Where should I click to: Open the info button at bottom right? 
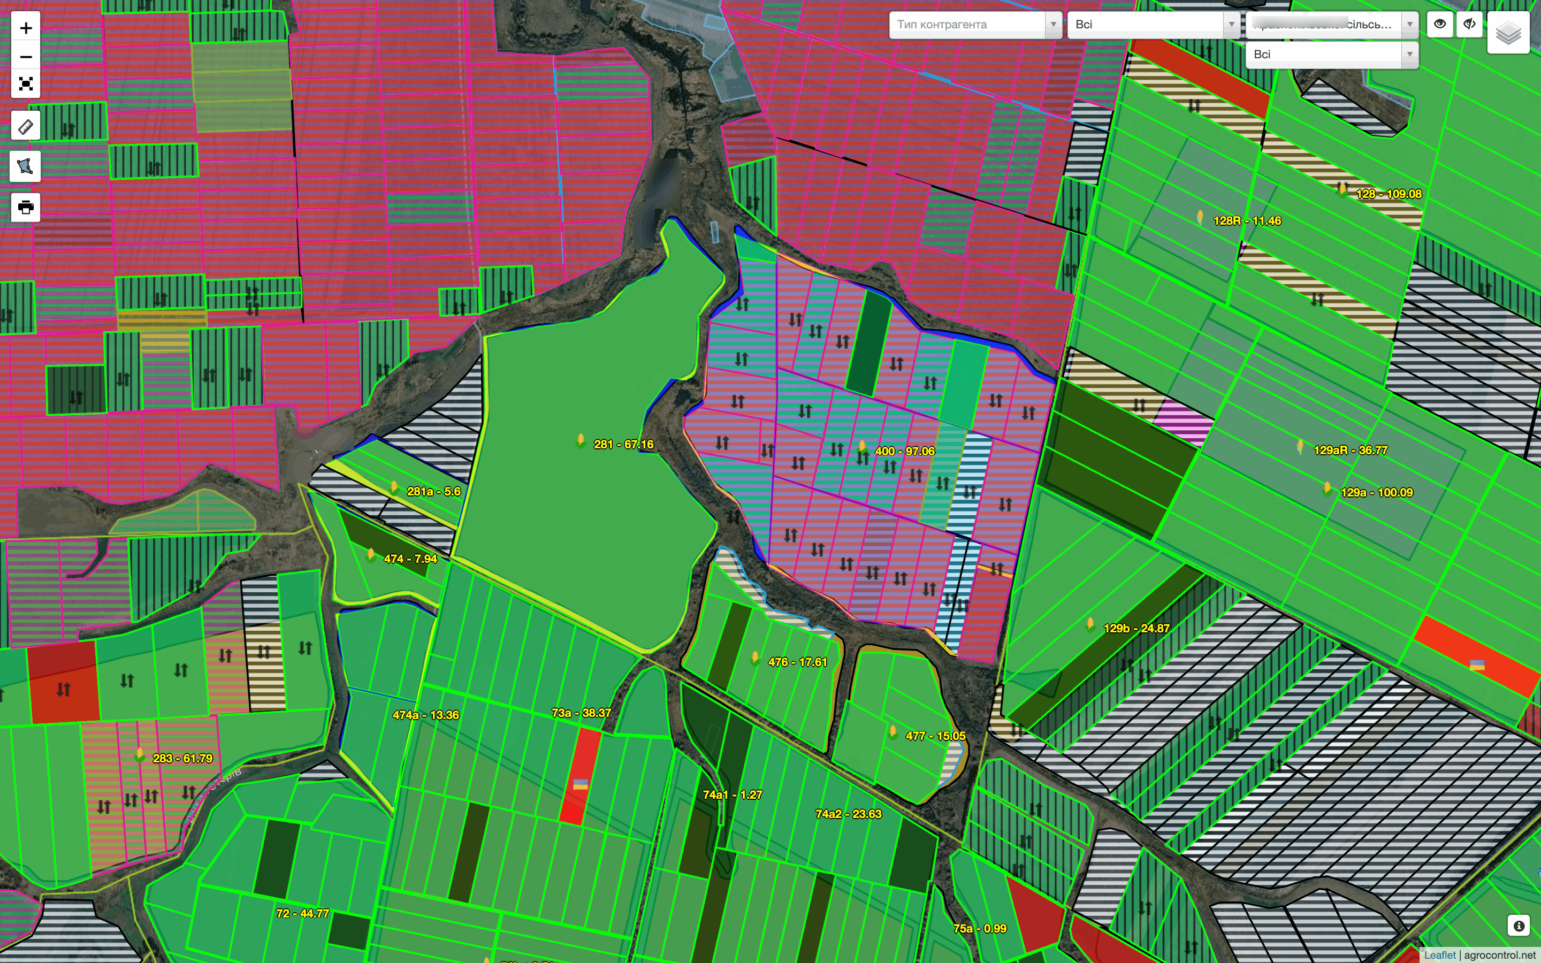(x=1519, y=926)
